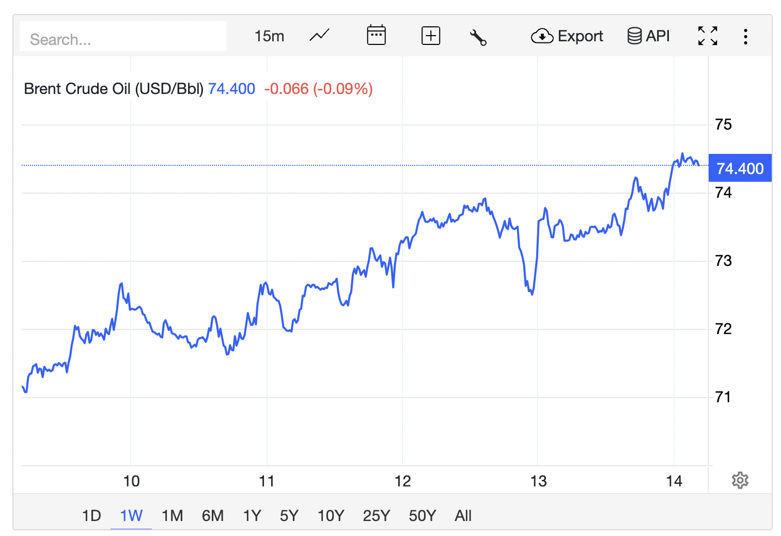
Task: Click the 74.400 current price label
Action: (x=740, y=168)
